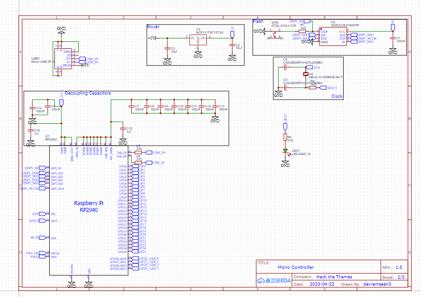Click the U3 NCP1117 voltage regulator symbol
Viewport: 421px width, 297px height.
tap(198, 40)
